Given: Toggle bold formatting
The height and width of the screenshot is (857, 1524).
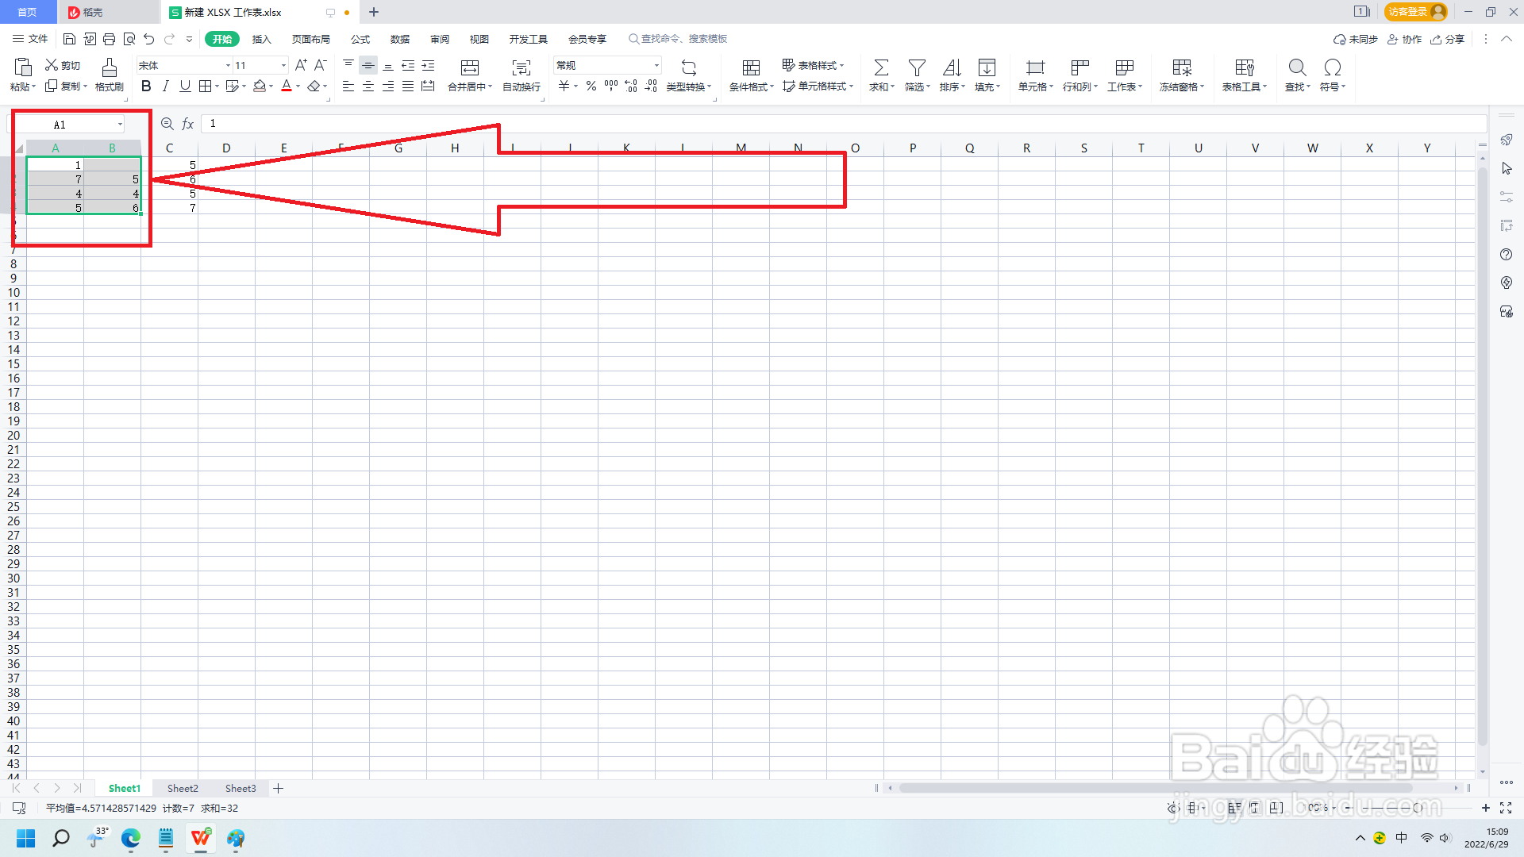Looking at the screenshot, I should [x=146, y=86].
